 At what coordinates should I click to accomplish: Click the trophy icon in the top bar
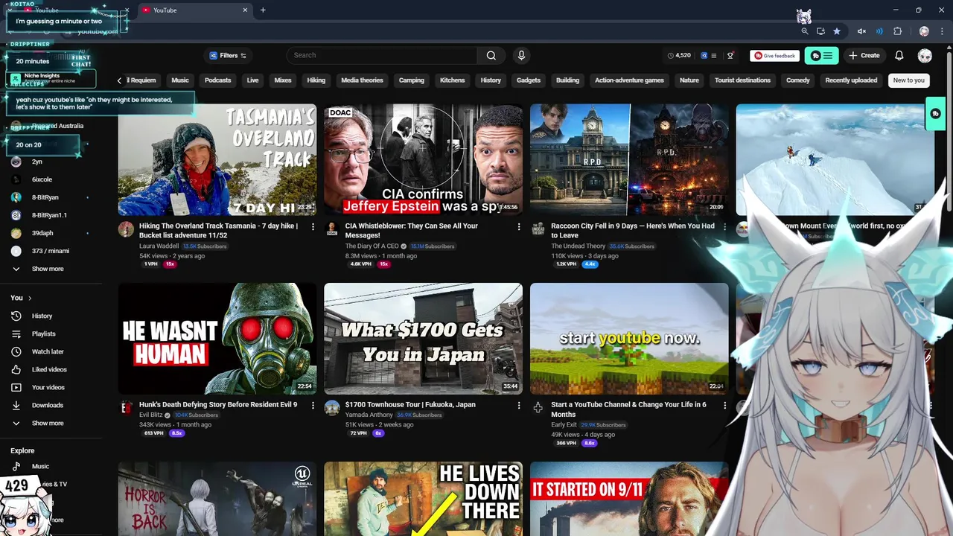point(730,56)
